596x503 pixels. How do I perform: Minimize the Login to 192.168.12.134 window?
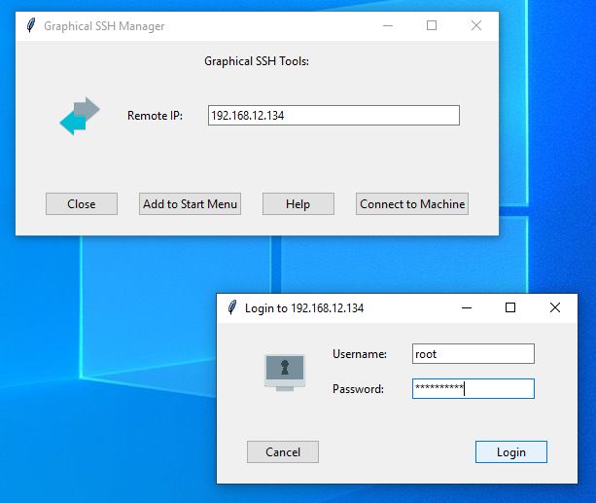click(x=467, y=307)
